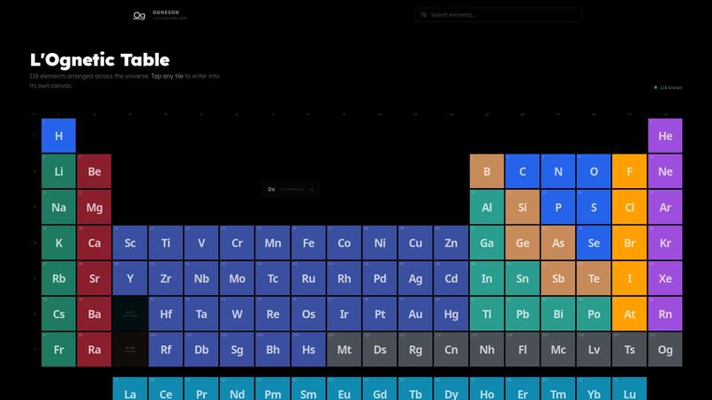This screenshot has height=400, width=712.
Task: Select the Mercury Hg tile
Action: click(x=451, y=314)
